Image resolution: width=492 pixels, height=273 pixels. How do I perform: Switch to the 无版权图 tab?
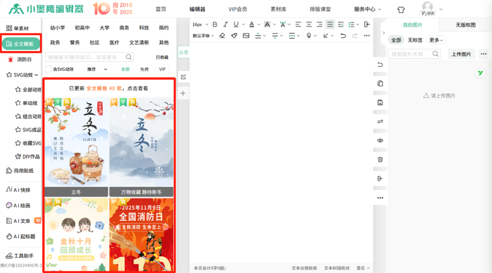tap(465, 25)
